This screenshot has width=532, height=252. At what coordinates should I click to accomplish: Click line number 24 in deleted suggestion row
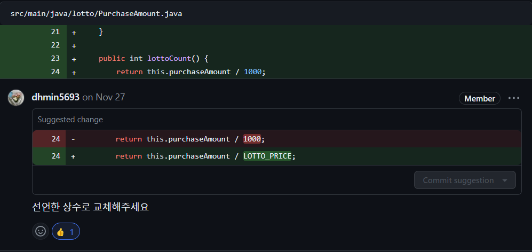click(x=56, y=139)
